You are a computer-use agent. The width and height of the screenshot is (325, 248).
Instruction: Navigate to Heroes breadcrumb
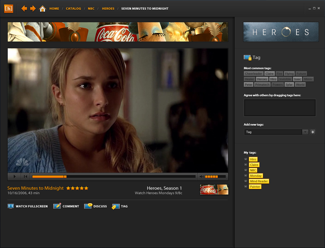click(108, 9)
